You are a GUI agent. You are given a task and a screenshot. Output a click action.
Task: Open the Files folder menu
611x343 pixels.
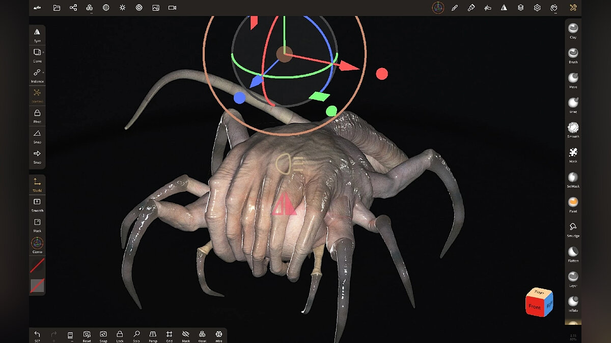point(57,8)
